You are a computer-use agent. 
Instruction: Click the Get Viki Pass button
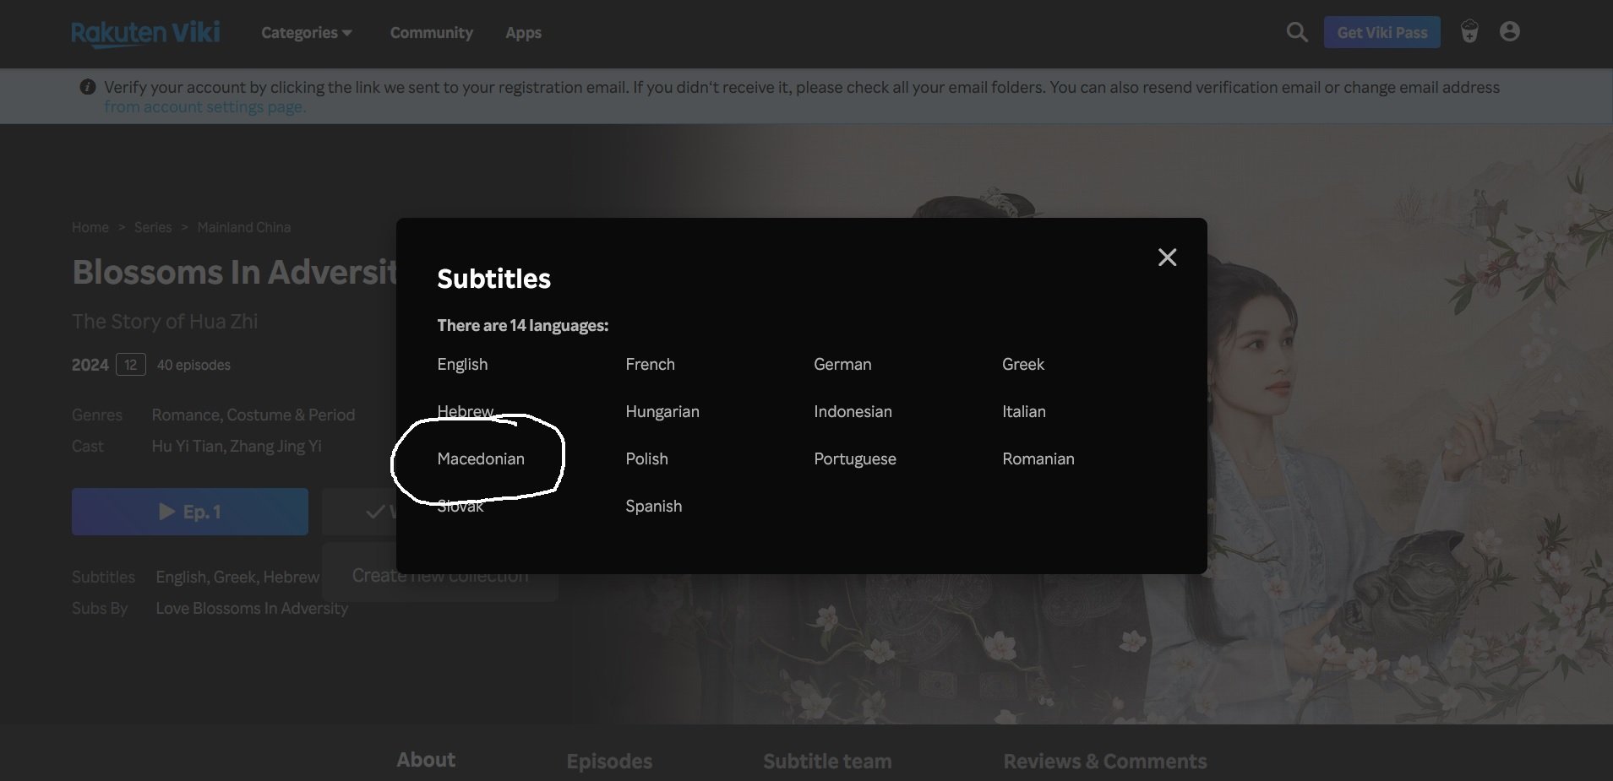pos(1381,32)
